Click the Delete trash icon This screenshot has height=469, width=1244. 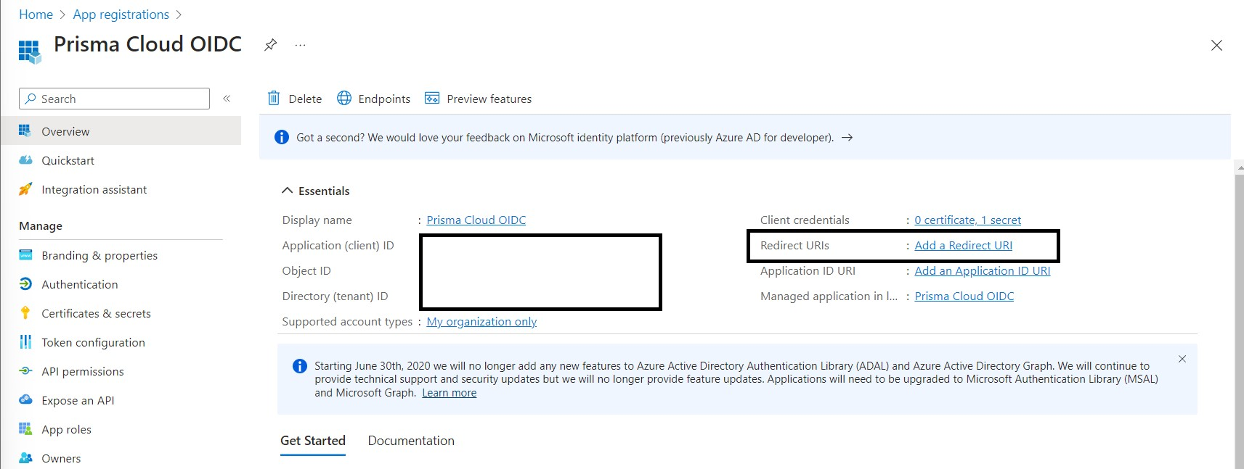[x=274, y=99]
